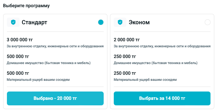Click Стандарт's Материальный ущерб вашим соседям text
The height and width of the screenshot is (112, 218).
click(38, 80)
